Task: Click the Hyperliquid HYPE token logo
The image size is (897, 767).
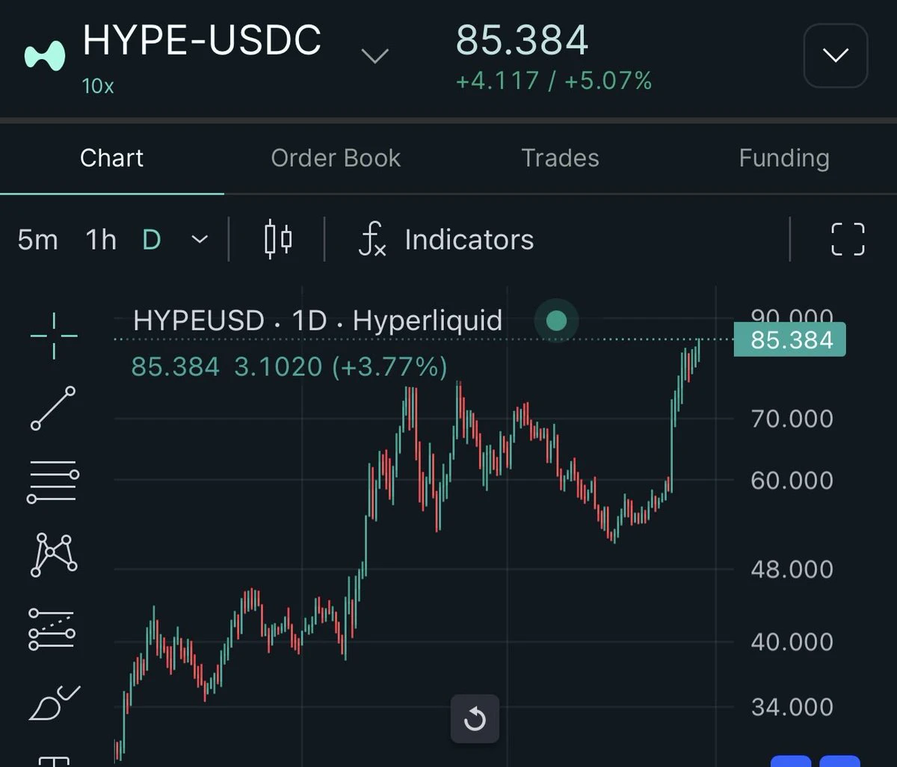Action: click(x=46, y=56)
